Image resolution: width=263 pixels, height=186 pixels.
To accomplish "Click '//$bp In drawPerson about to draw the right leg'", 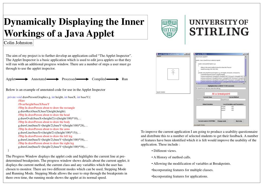I will coord(46,143).
